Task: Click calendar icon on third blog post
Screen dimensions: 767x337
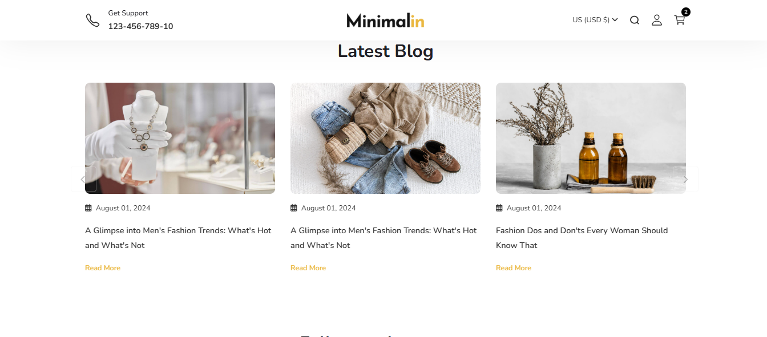Action: click(499, 208)
